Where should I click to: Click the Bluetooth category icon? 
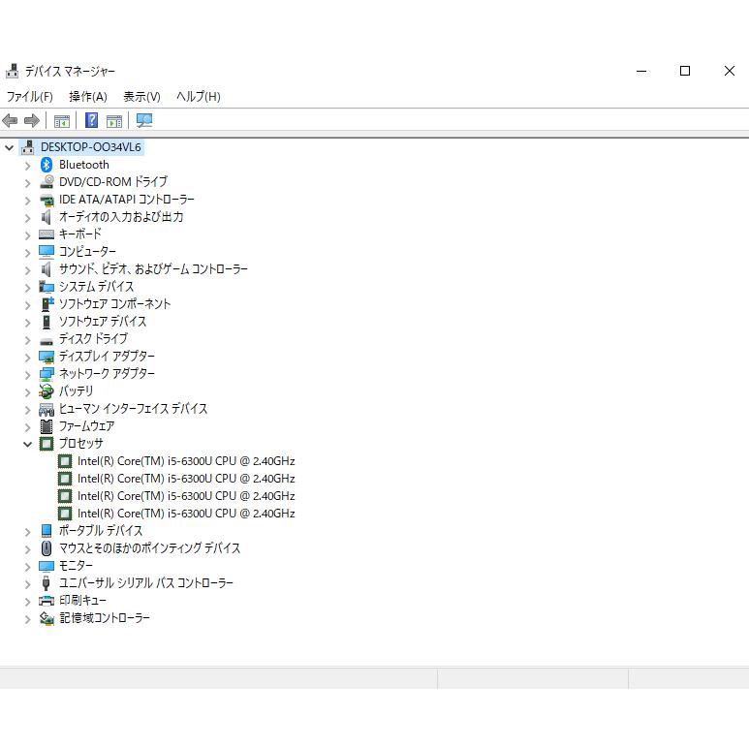click(x=47, y=165)
